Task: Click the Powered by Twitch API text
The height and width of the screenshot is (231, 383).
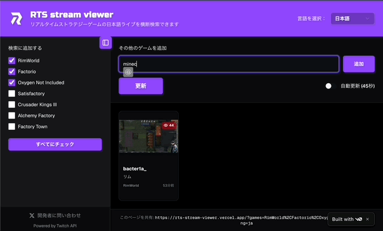Action: point(55,226)
